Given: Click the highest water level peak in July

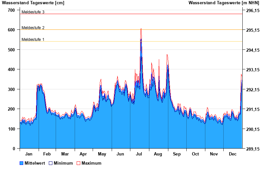Looking at the screenshot, I should coord(141,29).
